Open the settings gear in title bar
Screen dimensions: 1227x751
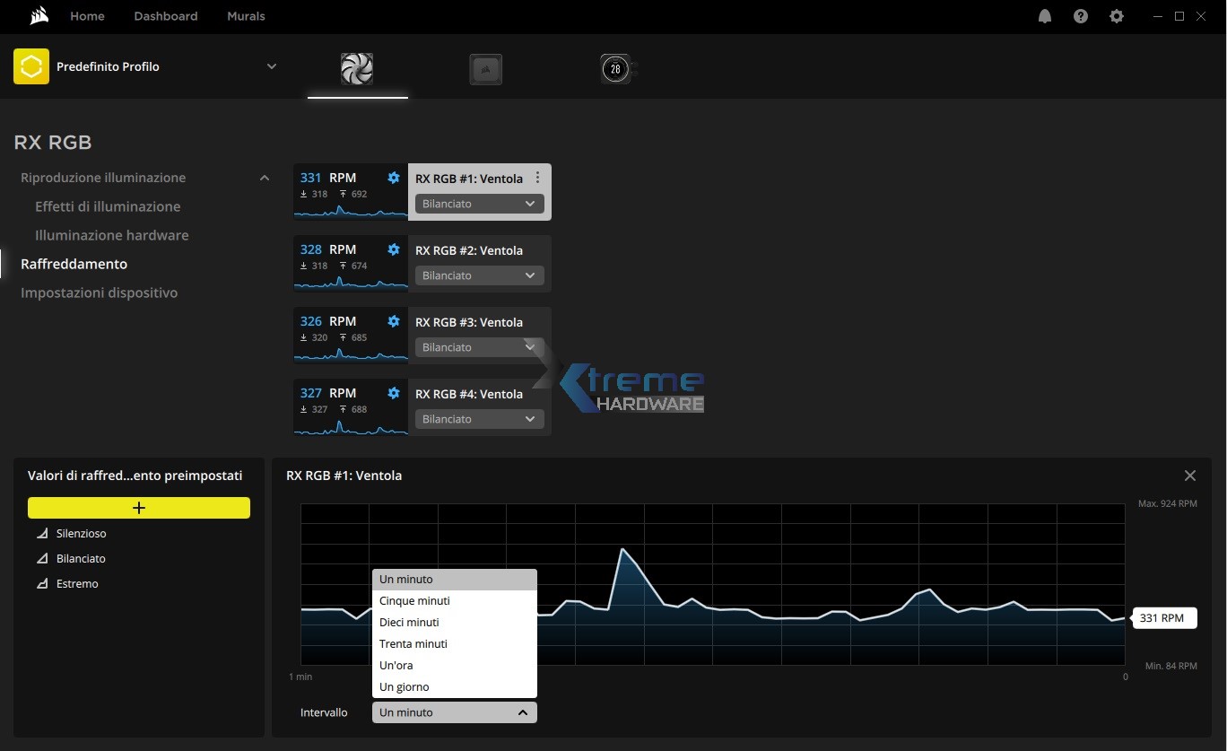pyautogui.click(x=1116, y=16)
